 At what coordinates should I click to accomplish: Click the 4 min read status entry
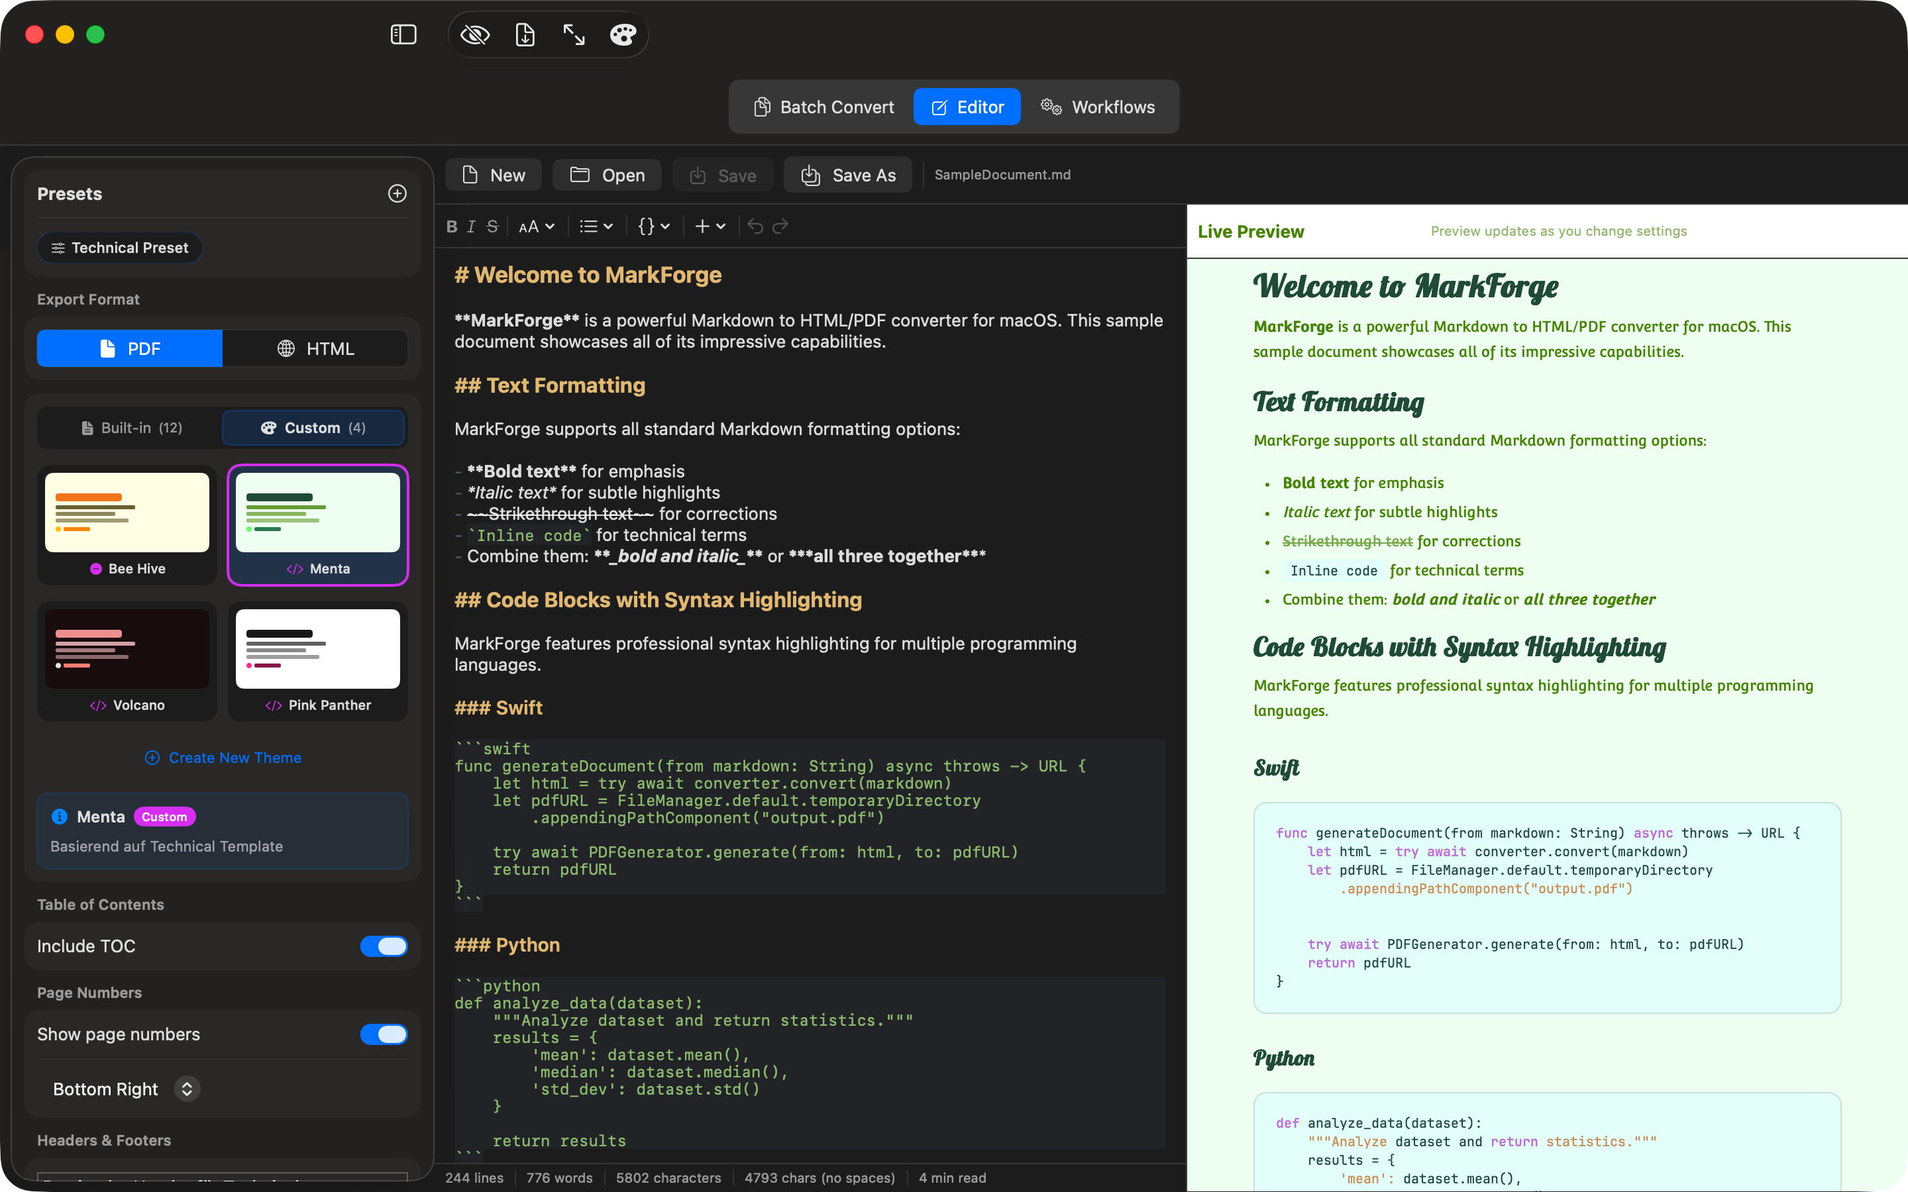(x=951, y=1178)
